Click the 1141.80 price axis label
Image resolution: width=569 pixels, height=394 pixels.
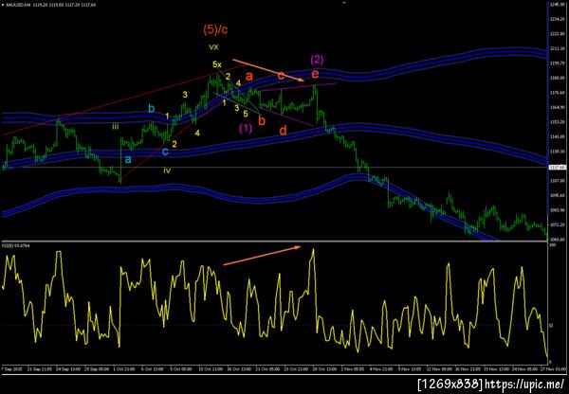coord(557,136)
